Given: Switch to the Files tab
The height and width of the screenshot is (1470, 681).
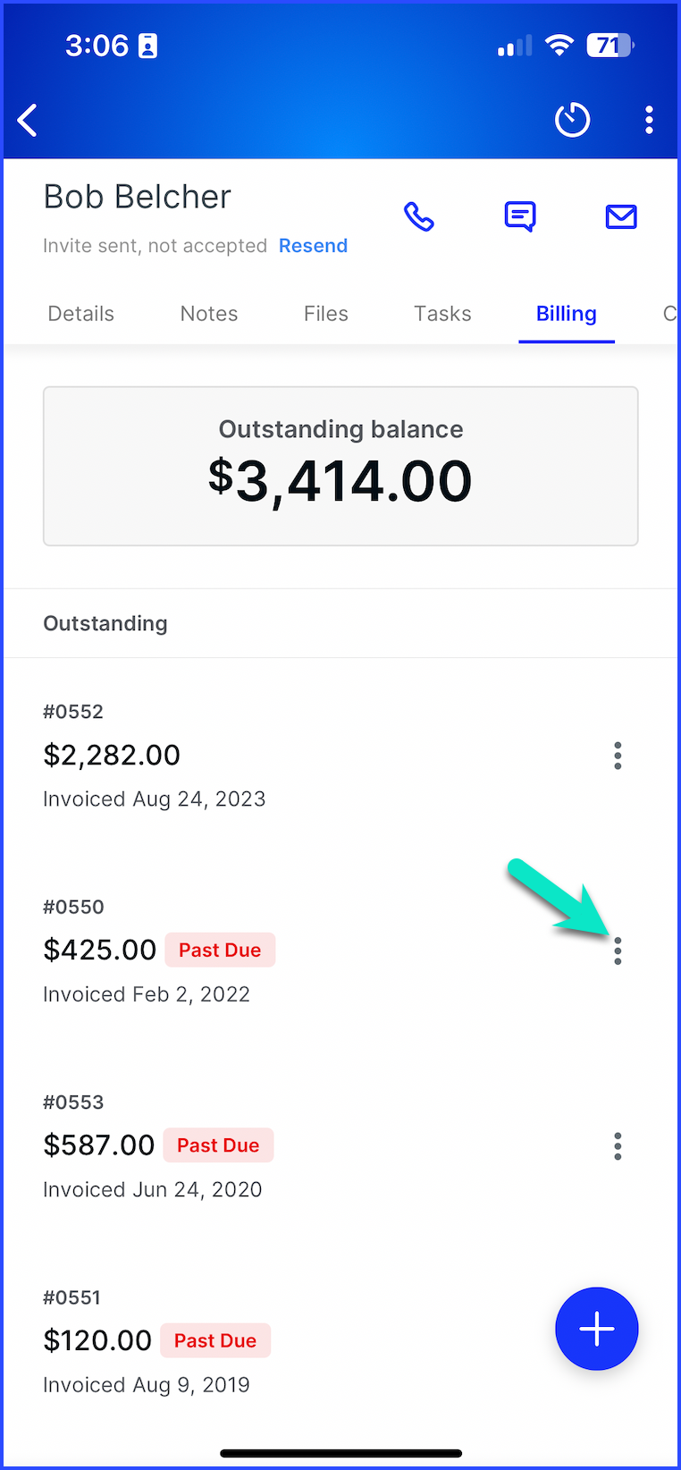Looking at the screenshot, I should [325, 314].
